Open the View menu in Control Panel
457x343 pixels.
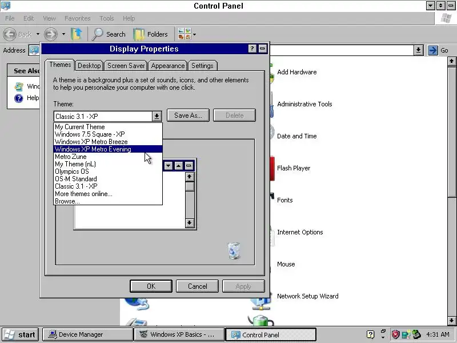pos(49,18)
